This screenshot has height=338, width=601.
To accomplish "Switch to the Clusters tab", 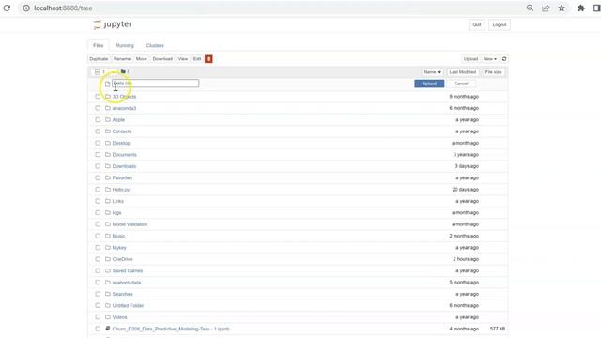I will click(155, 45).
